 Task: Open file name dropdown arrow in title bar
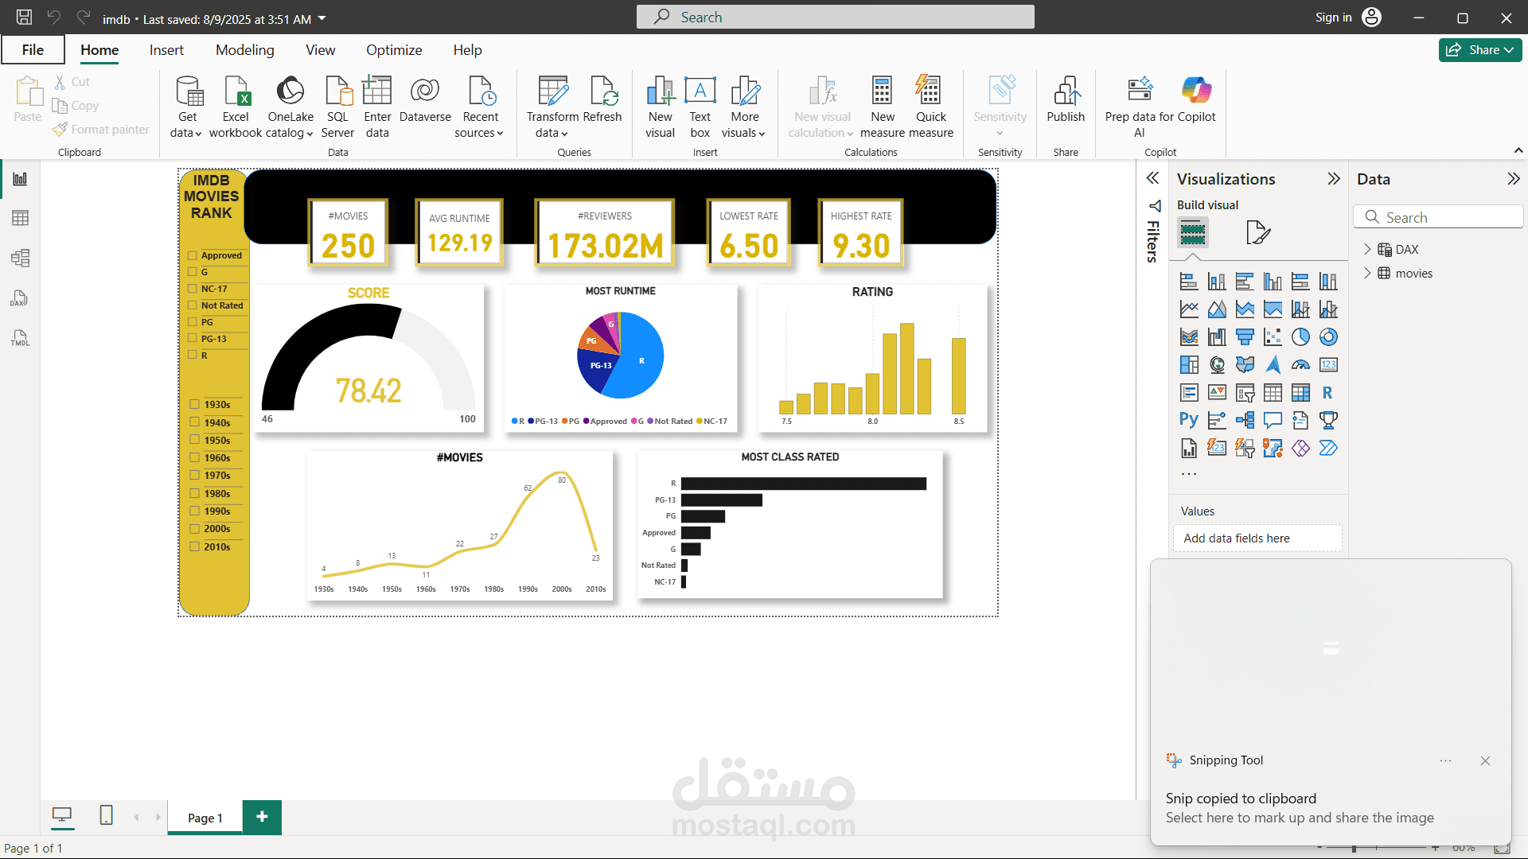click(322, 17)
